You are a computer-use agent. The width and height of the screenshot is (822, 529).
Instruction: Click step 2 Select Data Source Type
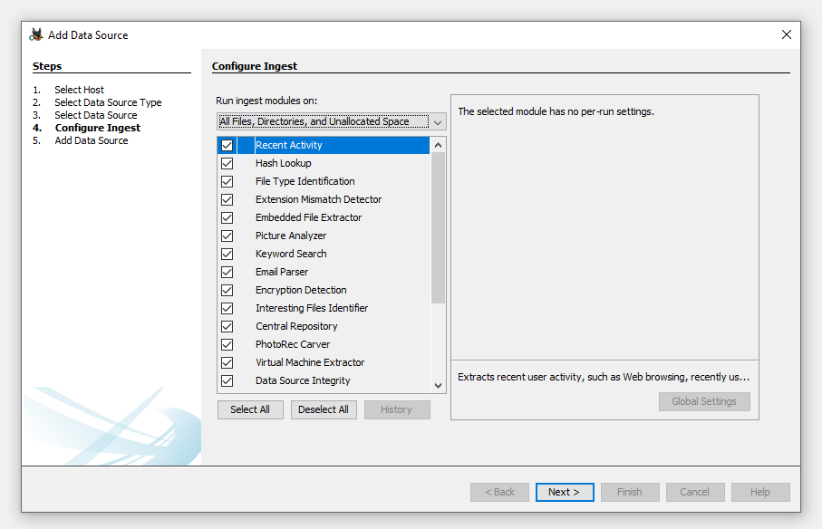click(x=108, y=102)
